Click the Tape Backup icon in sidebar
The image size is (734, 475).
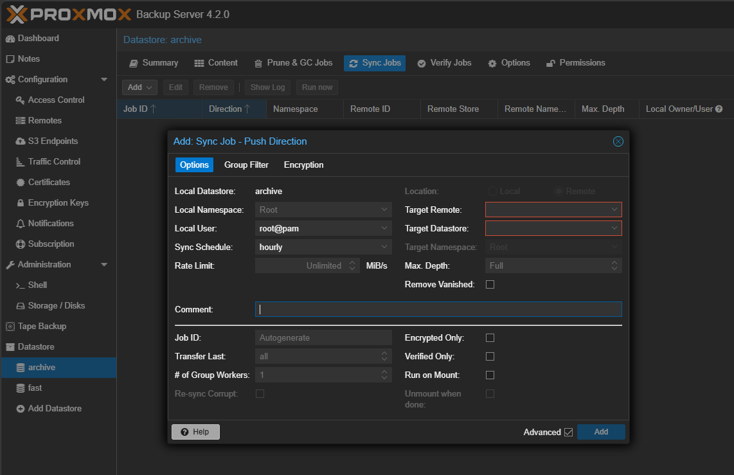coord(10,327)
